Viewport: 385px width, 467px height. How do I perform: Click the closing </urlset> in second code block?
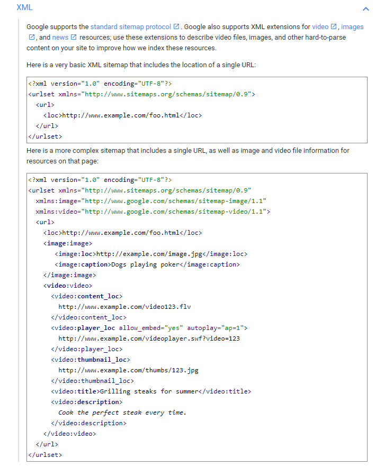(45, 455)
